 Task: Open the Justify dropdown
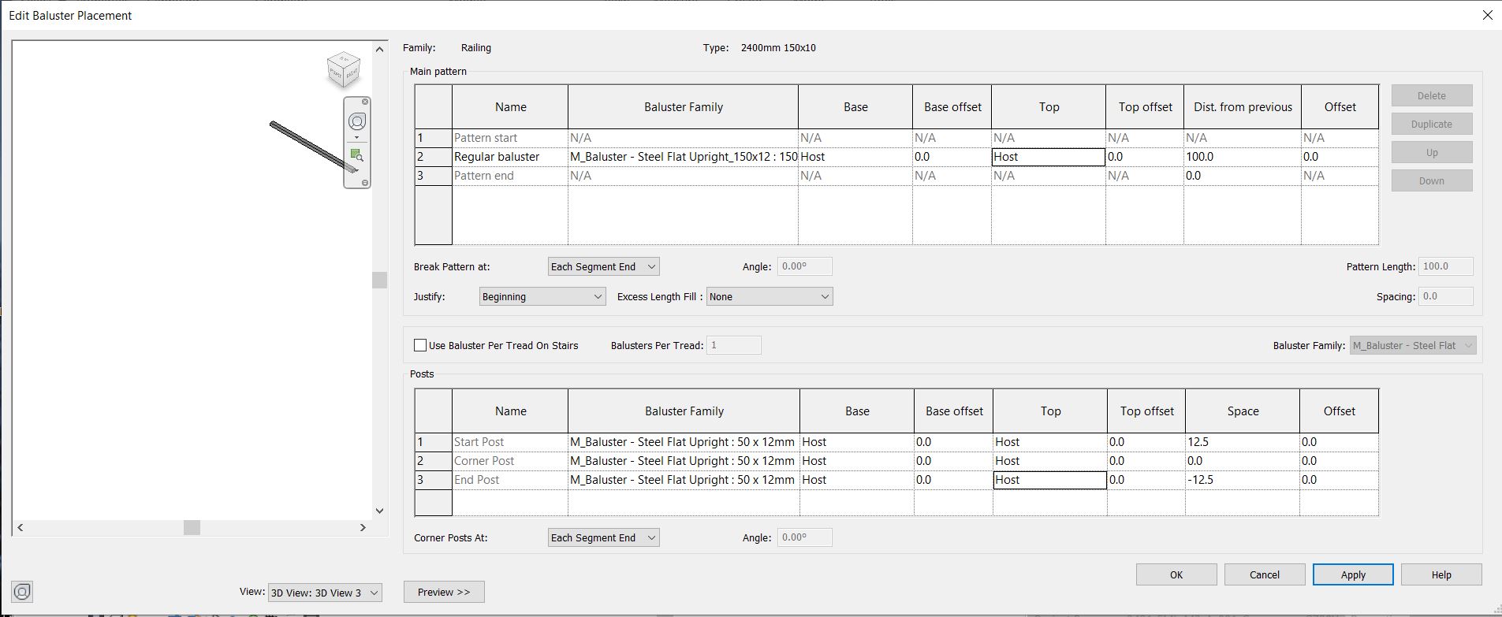pos(542,296)
